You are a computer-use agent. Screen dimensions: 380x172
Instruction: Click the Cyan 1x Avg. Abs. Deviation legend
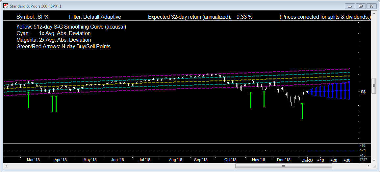pyautogui.click(x=54, y=33)
